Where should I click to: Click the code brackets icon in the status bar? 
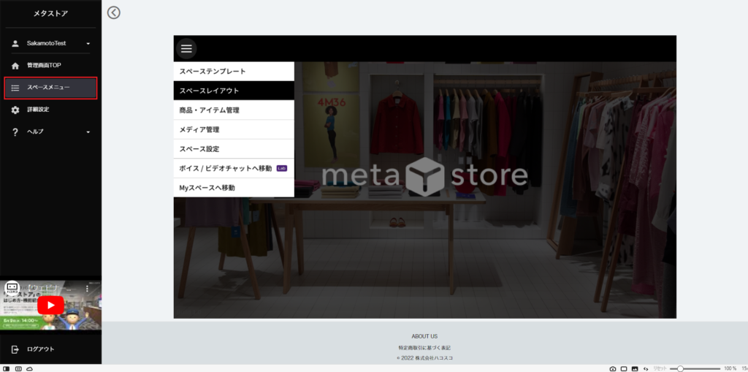point(646,368)
